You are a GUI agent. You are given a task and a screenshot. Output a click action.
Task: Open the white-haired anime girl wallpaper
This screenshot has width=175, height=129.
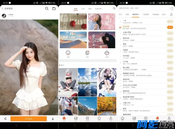(68, 82)
